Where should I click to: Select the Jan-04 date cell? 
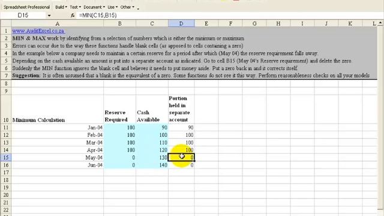pos(58,128)
